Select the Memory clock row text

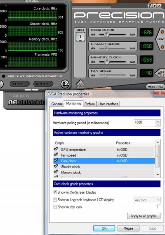(x=71, y=172)
